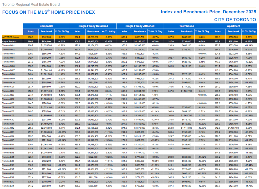The width and height of the screenshot is (259, 189).
Task: Select the 413.0 Apartment index for Toronto W05
Action: tap(218, 62)
